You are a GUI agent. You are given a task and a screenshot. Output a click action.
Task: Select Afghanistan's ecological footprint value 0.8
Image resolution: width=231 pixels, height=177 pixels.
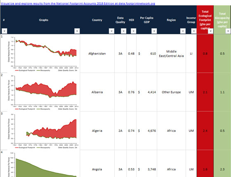(205, 54)
